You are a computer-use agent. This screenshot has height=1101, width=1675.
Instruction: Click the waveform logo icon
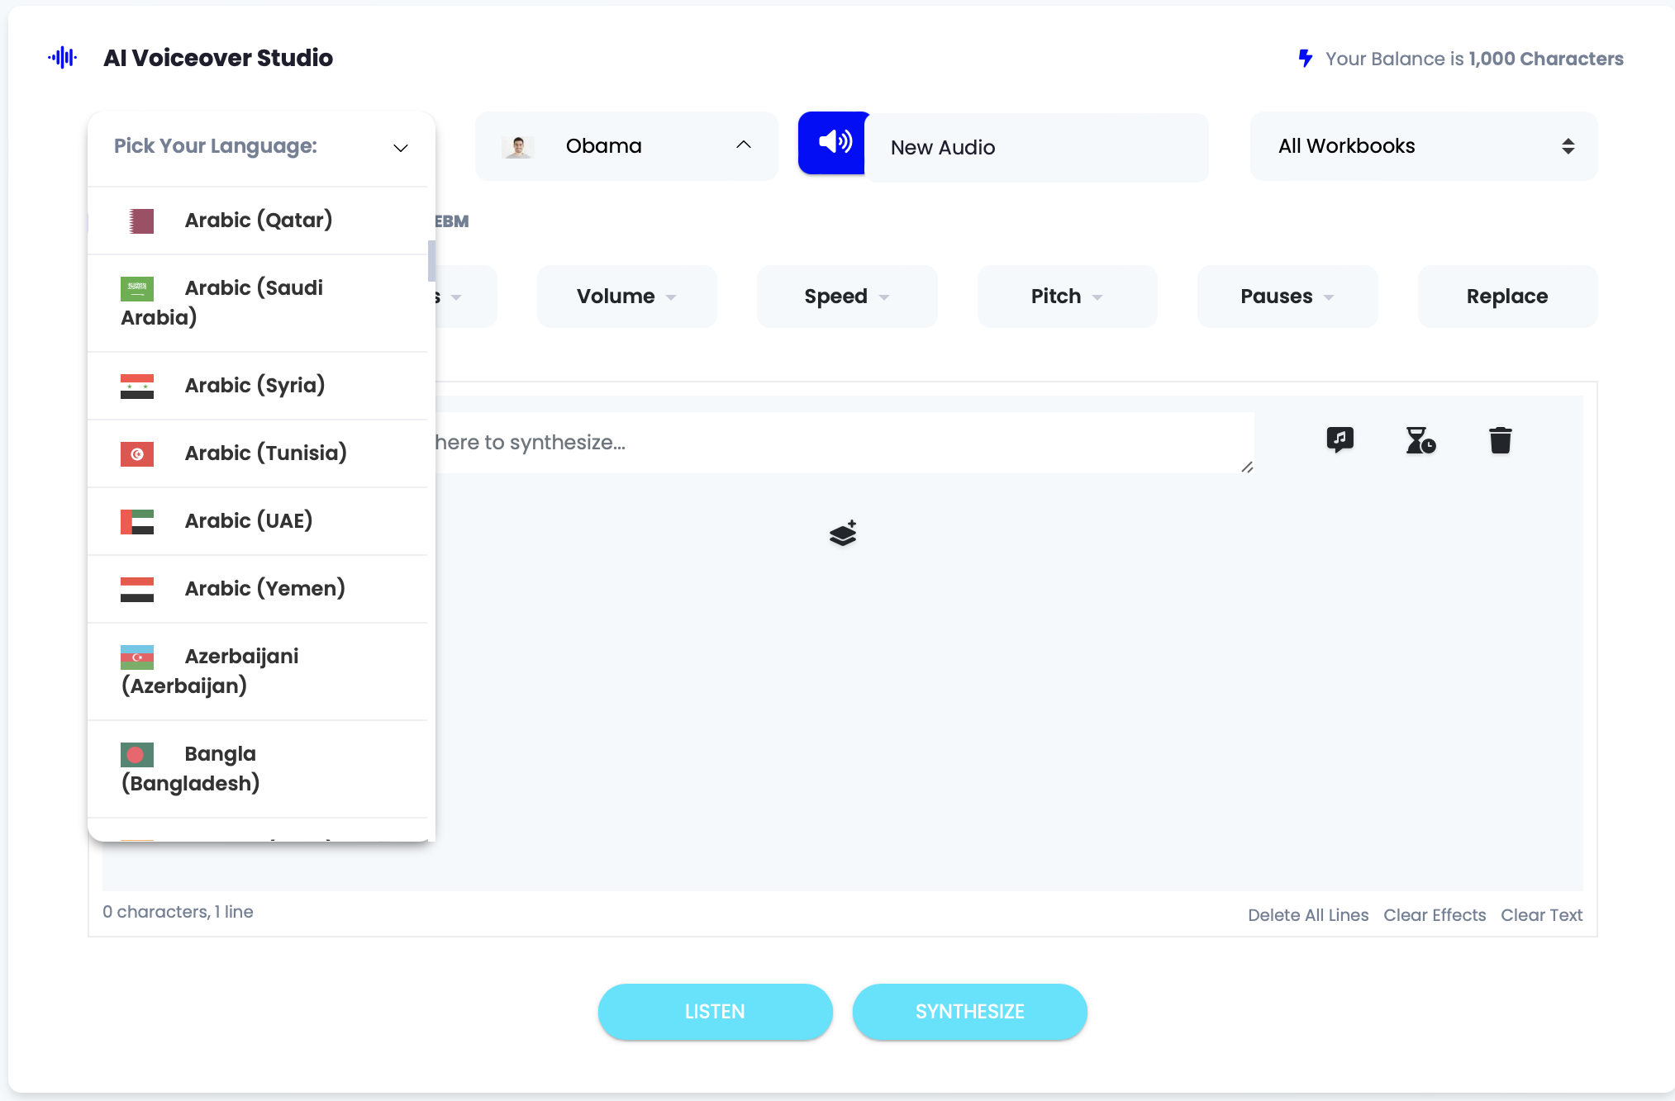63,58
